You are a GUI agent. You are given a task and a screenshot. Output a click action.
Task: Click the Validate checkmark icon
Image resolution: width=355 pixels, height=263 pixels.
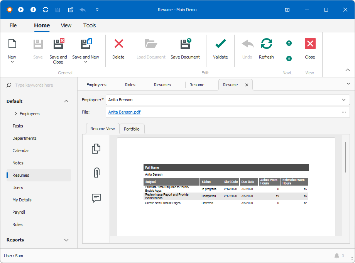tap(220, 44)
